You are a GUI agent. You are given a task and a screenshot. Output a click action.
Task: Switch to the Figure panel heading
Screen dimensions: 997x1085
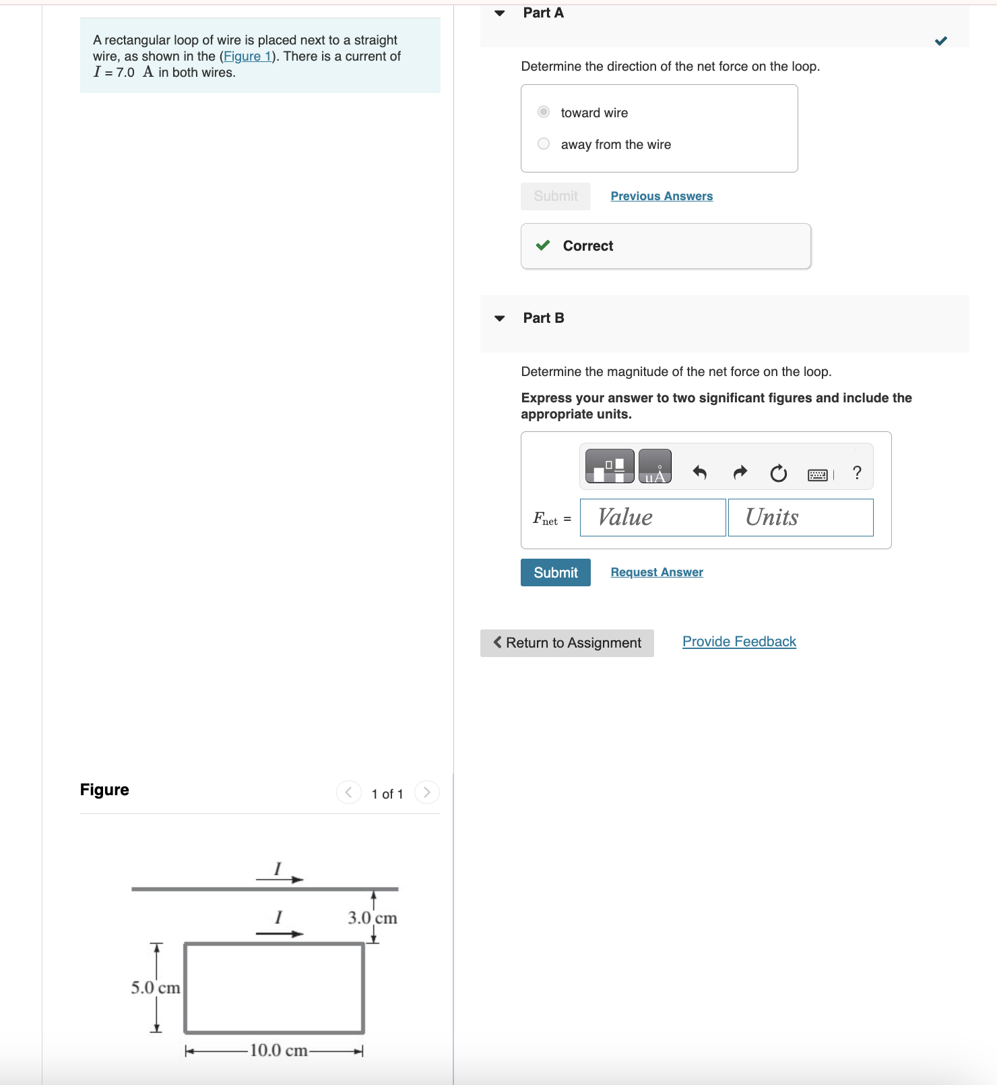[x=104, y=789]
